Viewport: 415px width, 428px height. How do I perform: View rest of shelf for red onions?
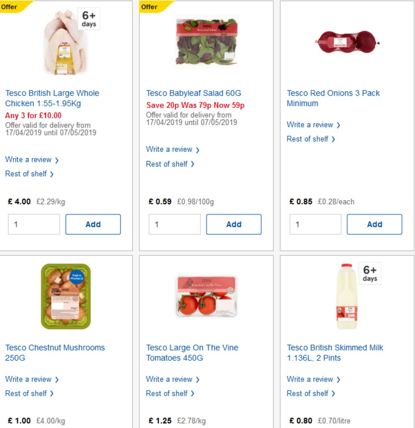307,139
